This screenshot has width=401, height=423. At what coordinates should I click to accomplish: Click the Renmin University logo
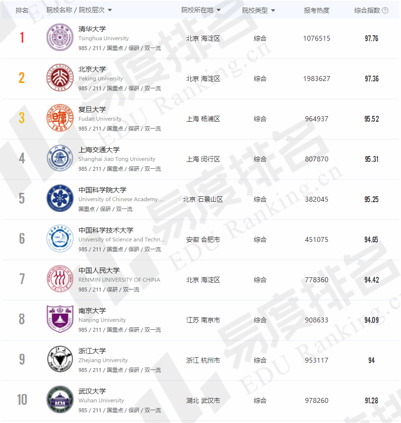click(x=60, y=279)
